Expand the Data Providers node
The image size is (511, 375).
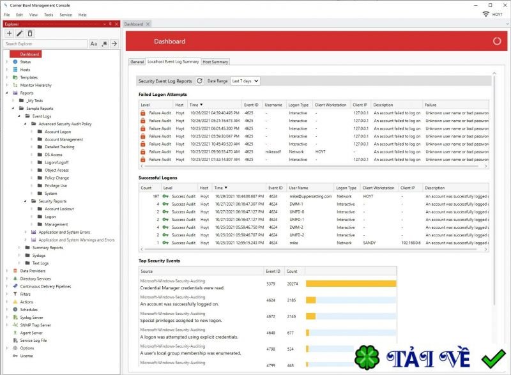[6, 270]
